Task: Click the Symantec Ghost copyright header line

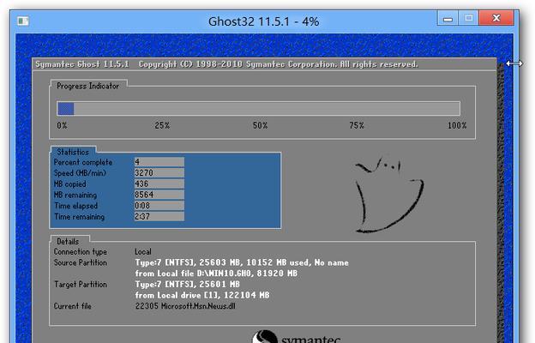Action: [x=226, y=64]
